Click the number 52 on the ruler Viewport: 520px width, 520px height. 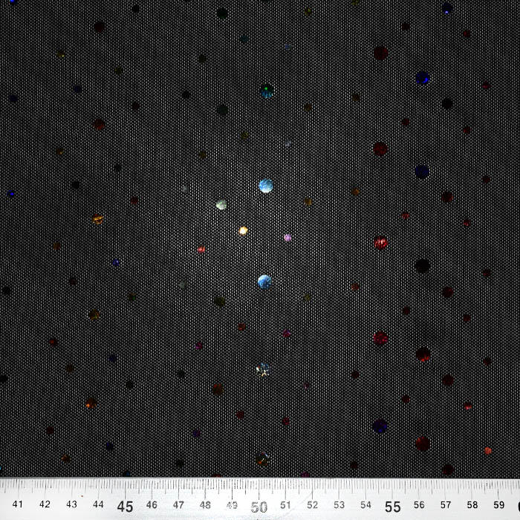[312, 504]
